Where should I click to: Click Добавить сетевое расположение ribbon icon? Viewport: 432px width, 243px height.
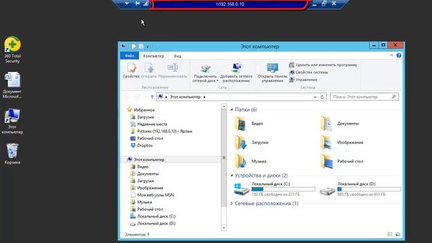coord(236,73)
